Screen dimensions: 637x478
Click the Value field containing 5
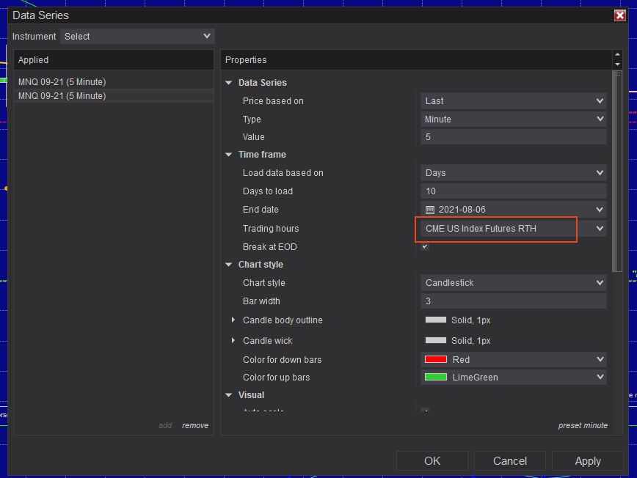(514, 137)
